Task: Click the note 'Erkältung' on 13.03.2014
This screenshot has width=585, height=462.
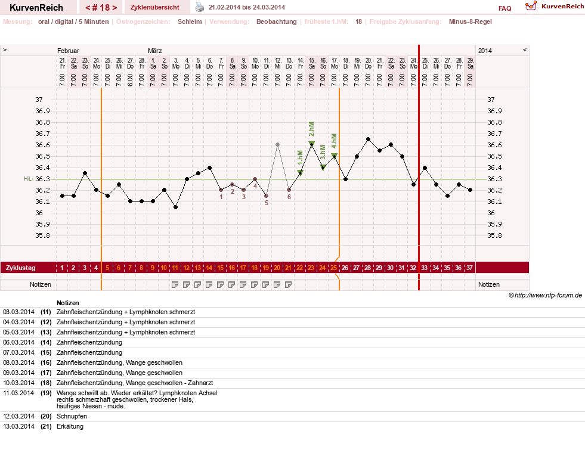Action: [x=70, y=427]
